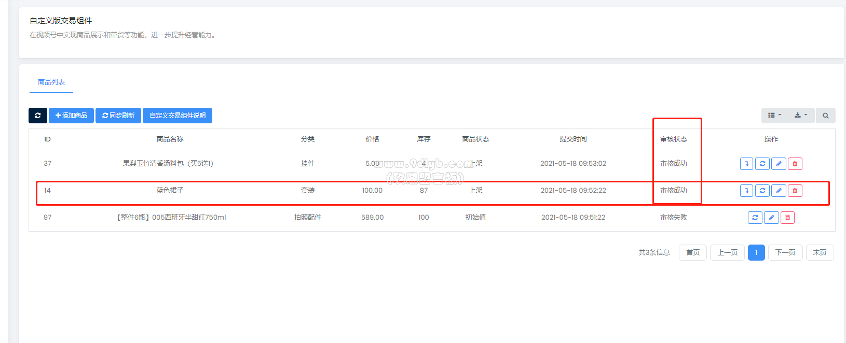Click price cell 100.00
846x343 pixels.
coord(372,190)
